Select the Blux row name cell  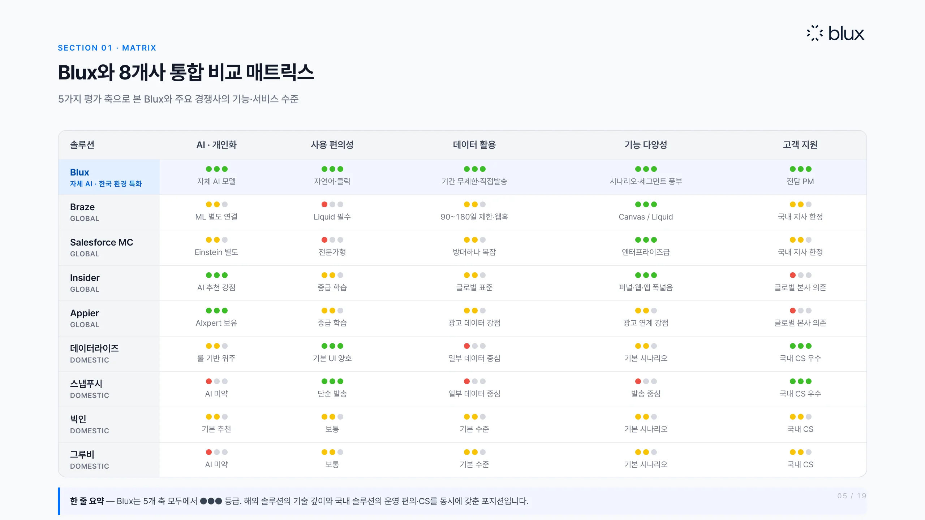click(109, 177)
